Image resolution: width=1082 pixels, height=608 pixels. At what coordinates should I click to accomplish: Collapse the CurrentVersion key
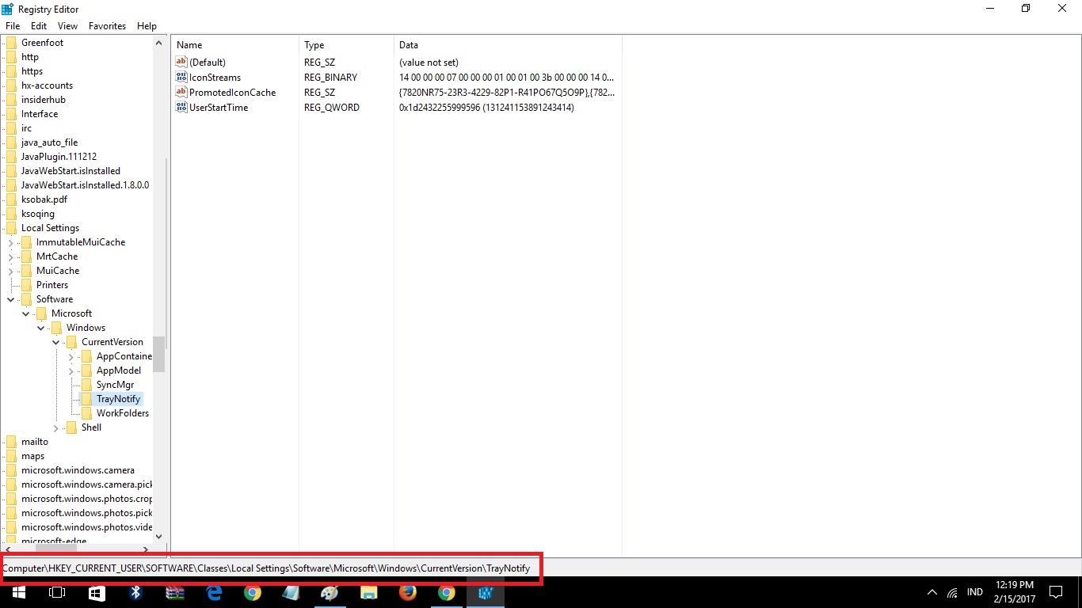click(x=55, y=342)
